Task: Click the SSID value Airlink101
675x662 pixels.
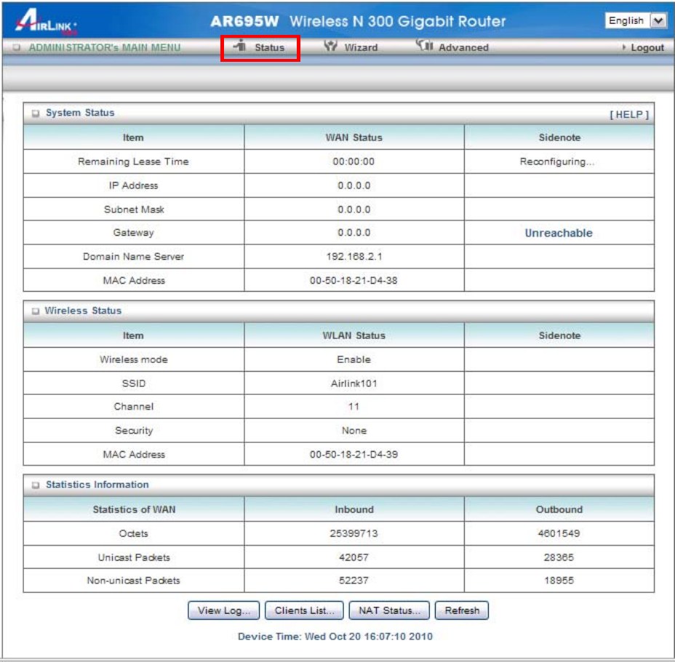Action: [354, 383]
